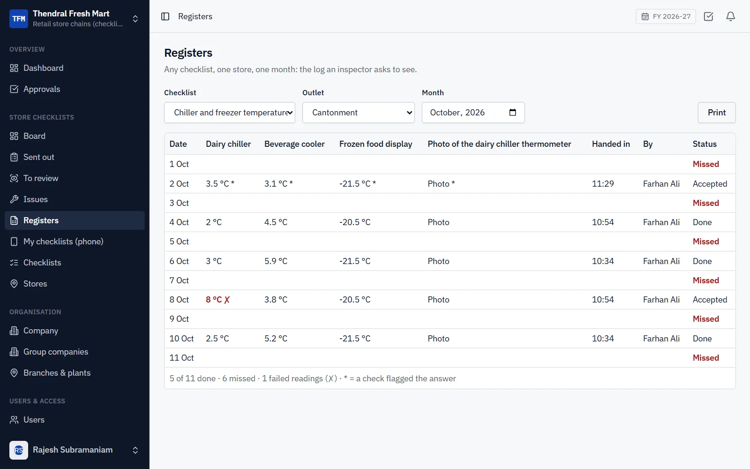Navigate to To review
750x469 pixels.
(x=75, y=178)
